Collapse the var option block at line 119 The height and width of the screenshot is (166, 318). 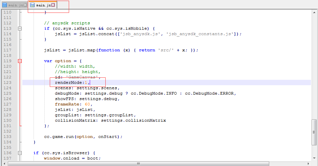click(x=20, y=61)
